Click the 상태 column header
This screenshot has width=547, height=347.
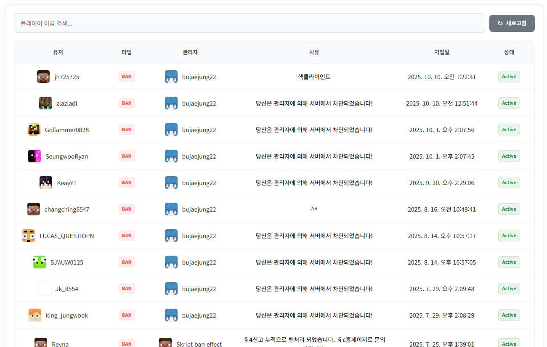click(x=509, y=52)
